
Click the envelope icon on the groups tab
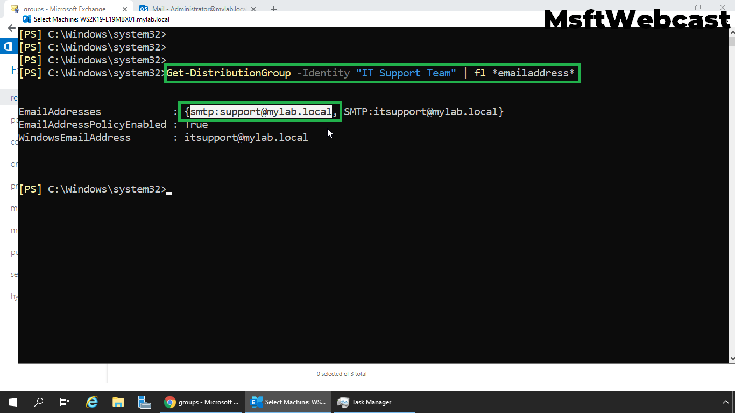[15, 9]
